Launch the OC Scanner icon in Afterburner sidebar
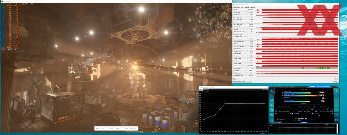The image size is (347, 135). point(271,100)
